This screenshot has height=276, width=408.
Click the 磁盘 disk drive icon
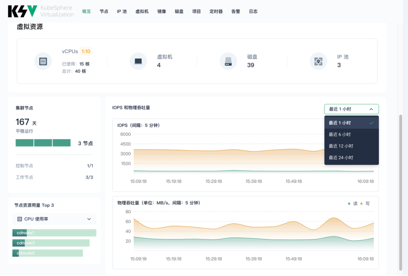click(x=228, y=61)
